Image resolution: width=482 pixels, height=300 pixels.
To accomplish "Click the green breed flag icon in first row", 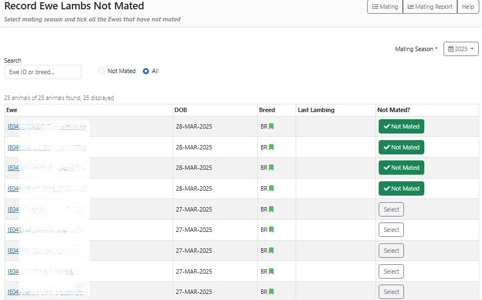I will (271, 126).
